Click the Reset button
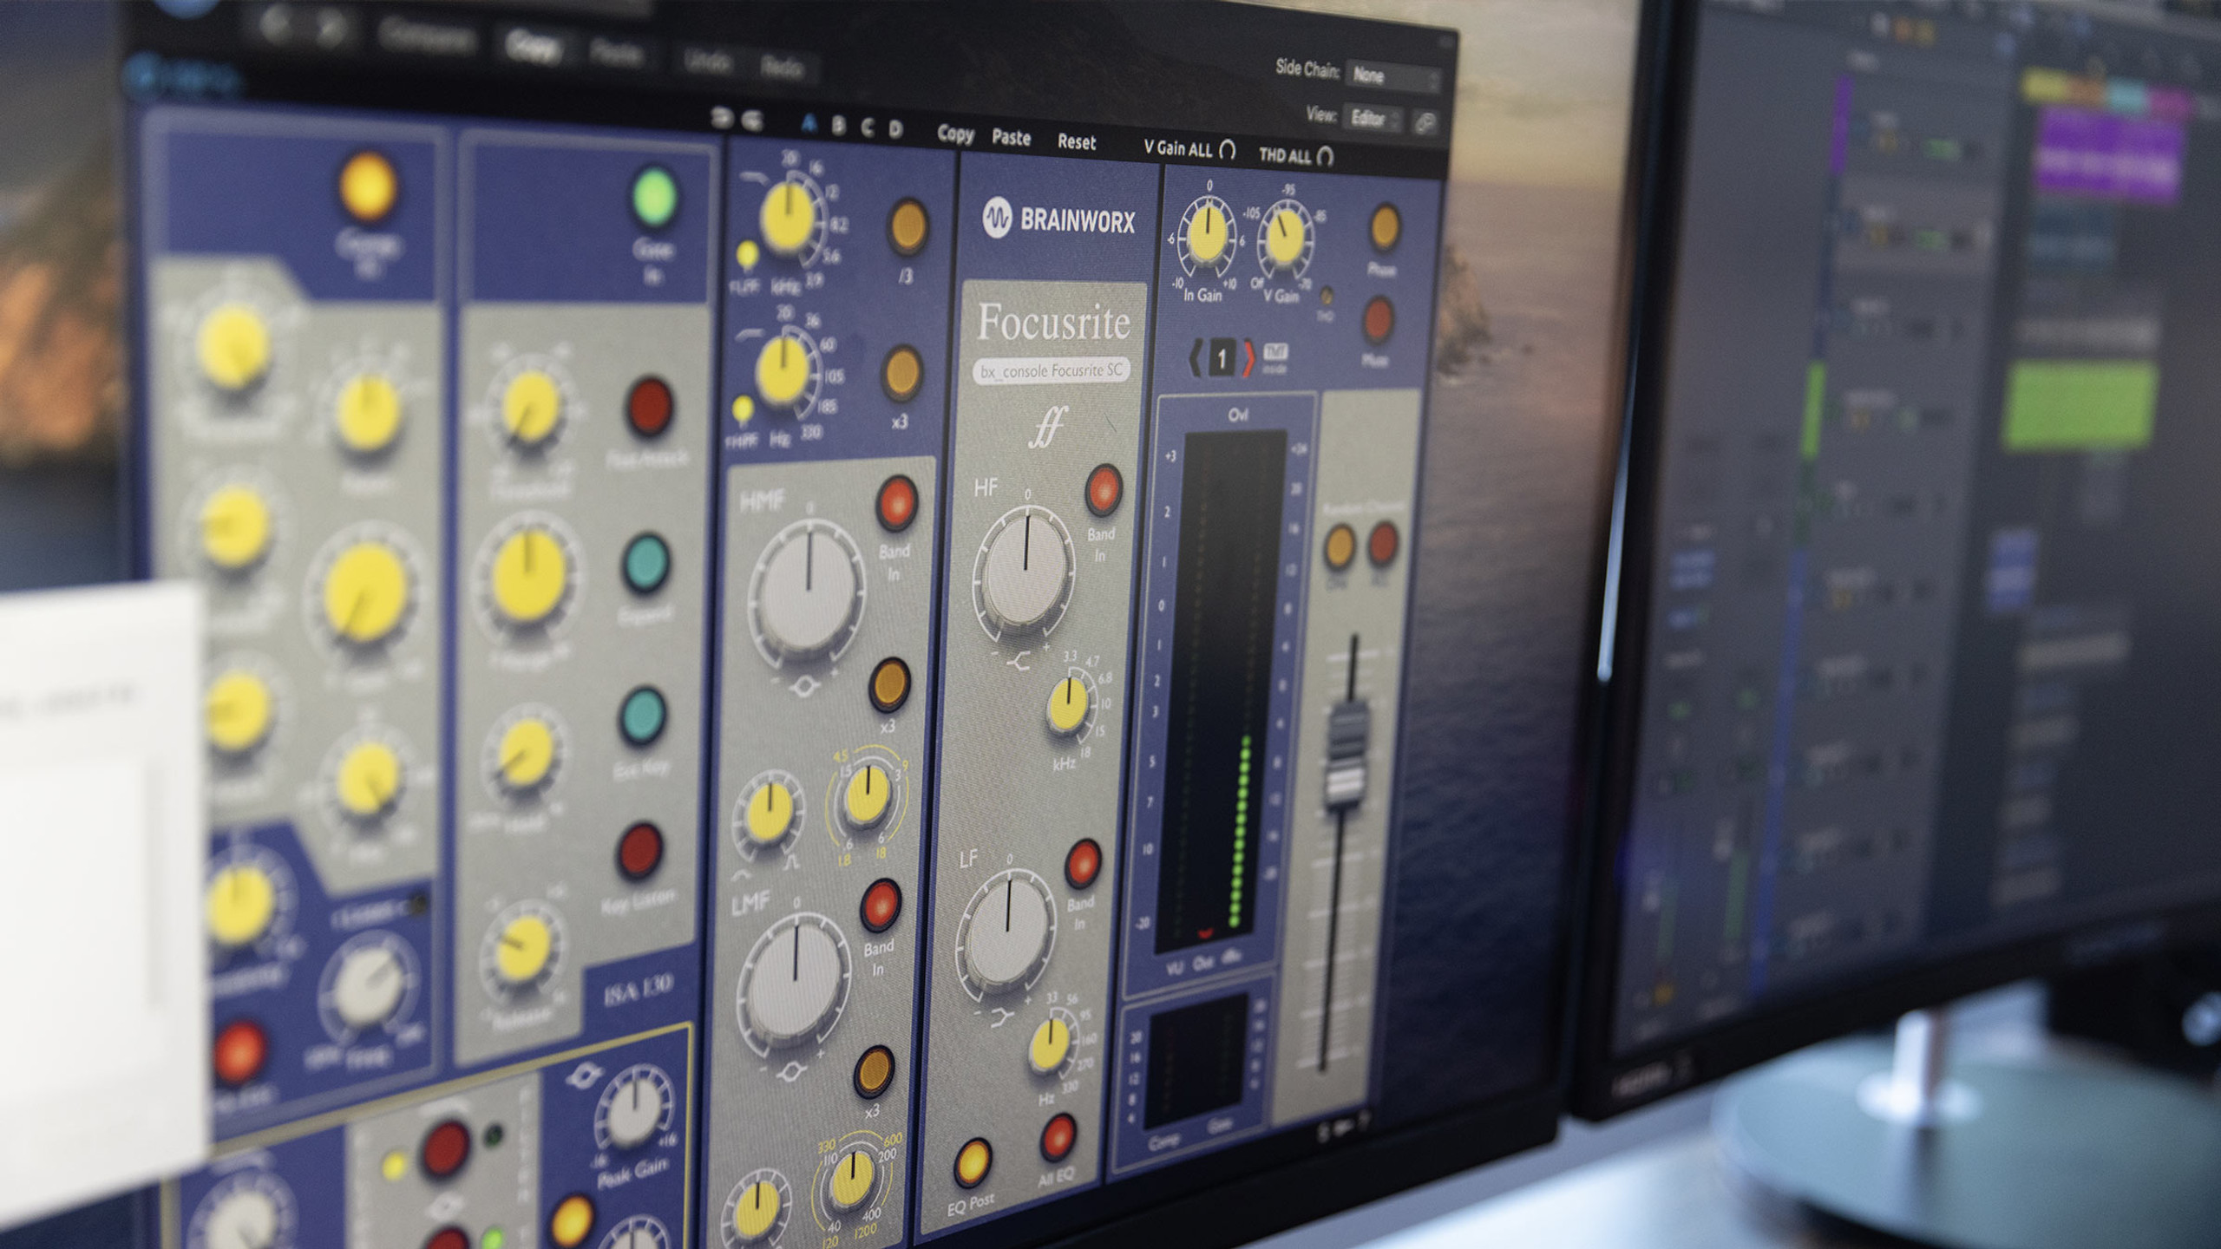The image size is (2221, 1249). point(1077,142)
